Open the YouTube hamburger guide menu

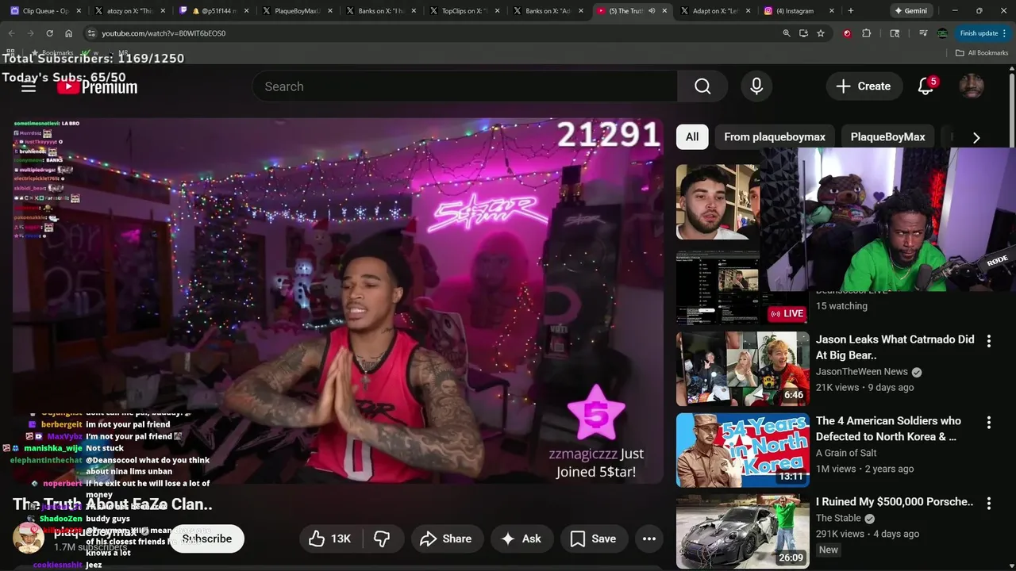[x=29, y=86]
